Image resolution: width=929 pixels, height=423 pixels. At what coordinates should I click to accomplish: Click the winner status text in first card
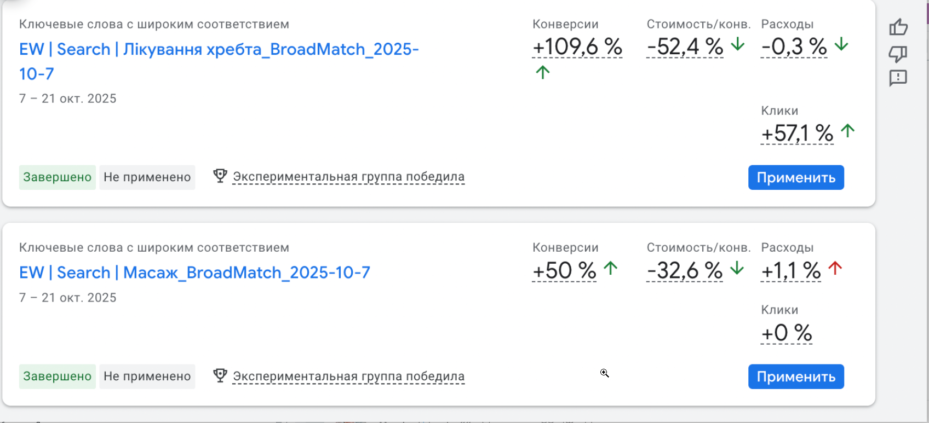tap(348, 177)
